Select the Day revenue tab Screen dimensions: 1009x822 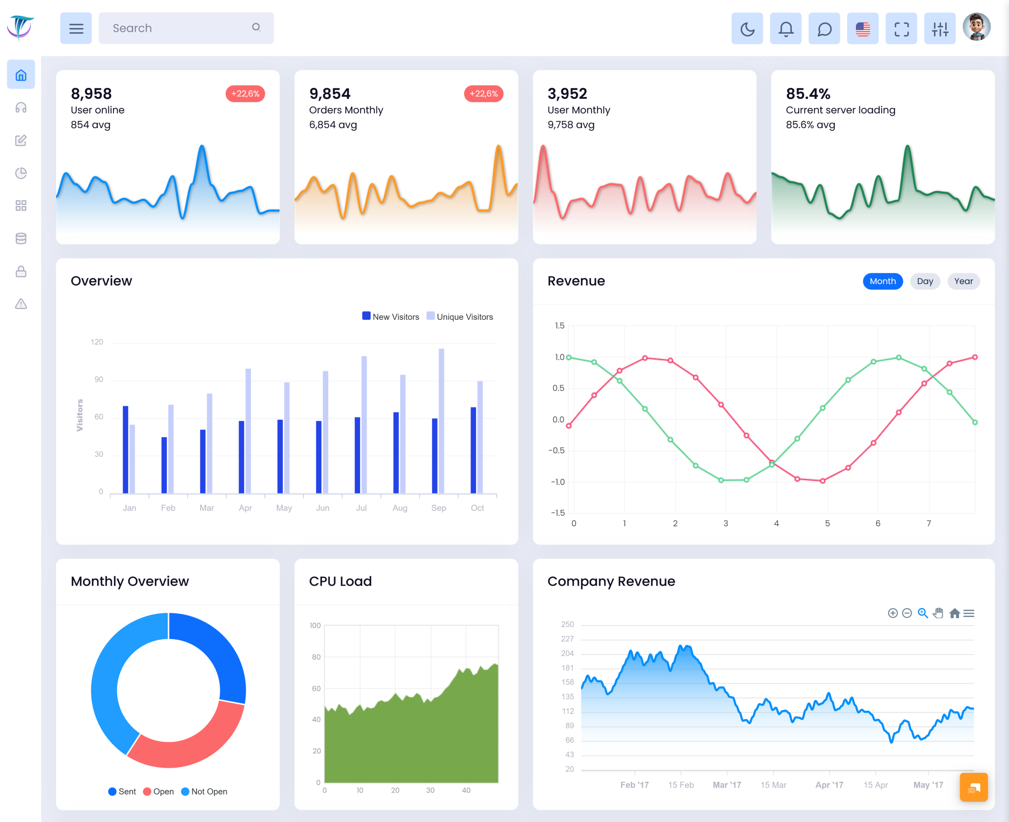[925, 281]
